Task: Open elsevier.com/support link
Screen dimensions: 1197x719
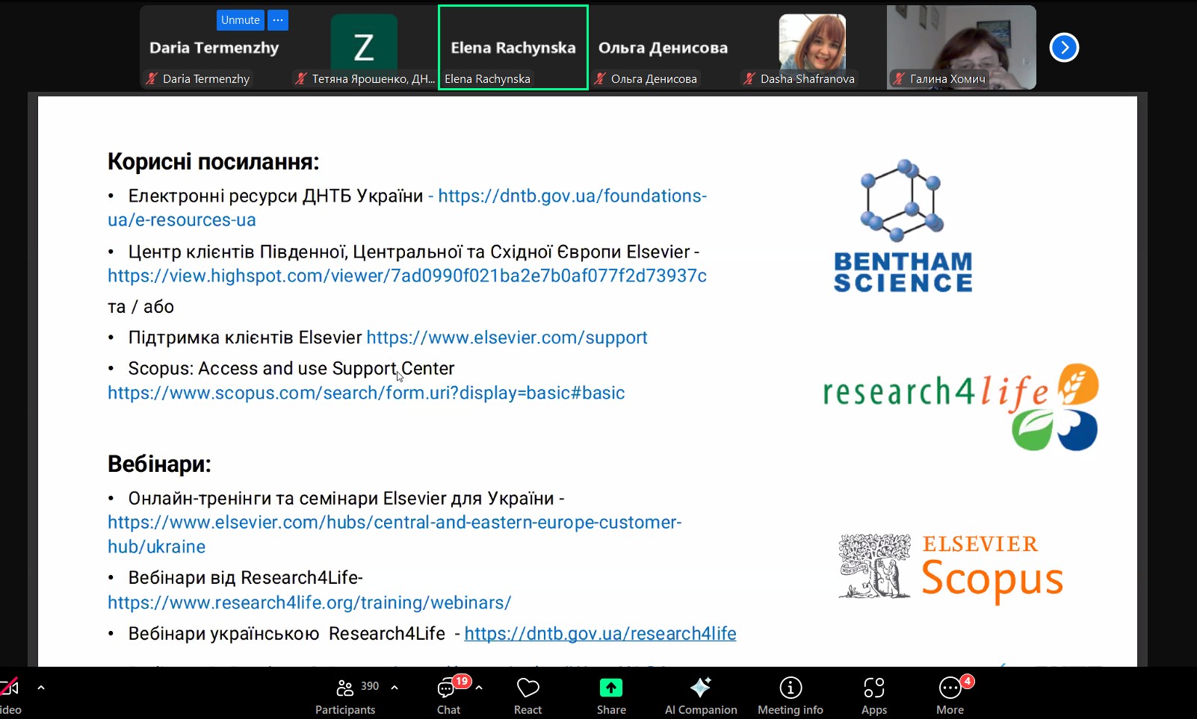Action: click(x=507, y=337)
